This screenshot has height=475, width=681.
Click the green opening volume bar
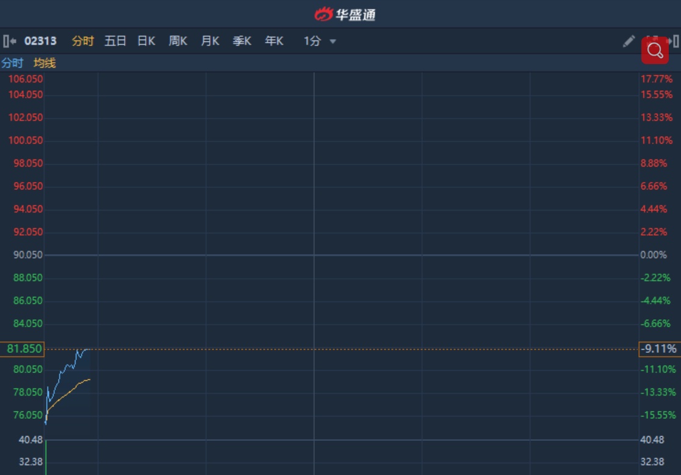pyautogui.click(x=46, y=458)
